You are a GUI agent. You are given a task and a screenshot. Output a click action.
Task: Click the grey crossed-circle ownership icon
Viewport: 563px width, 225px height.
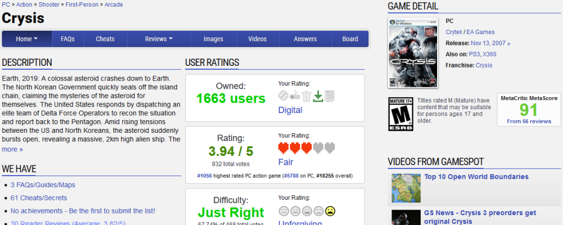point(283,96)
